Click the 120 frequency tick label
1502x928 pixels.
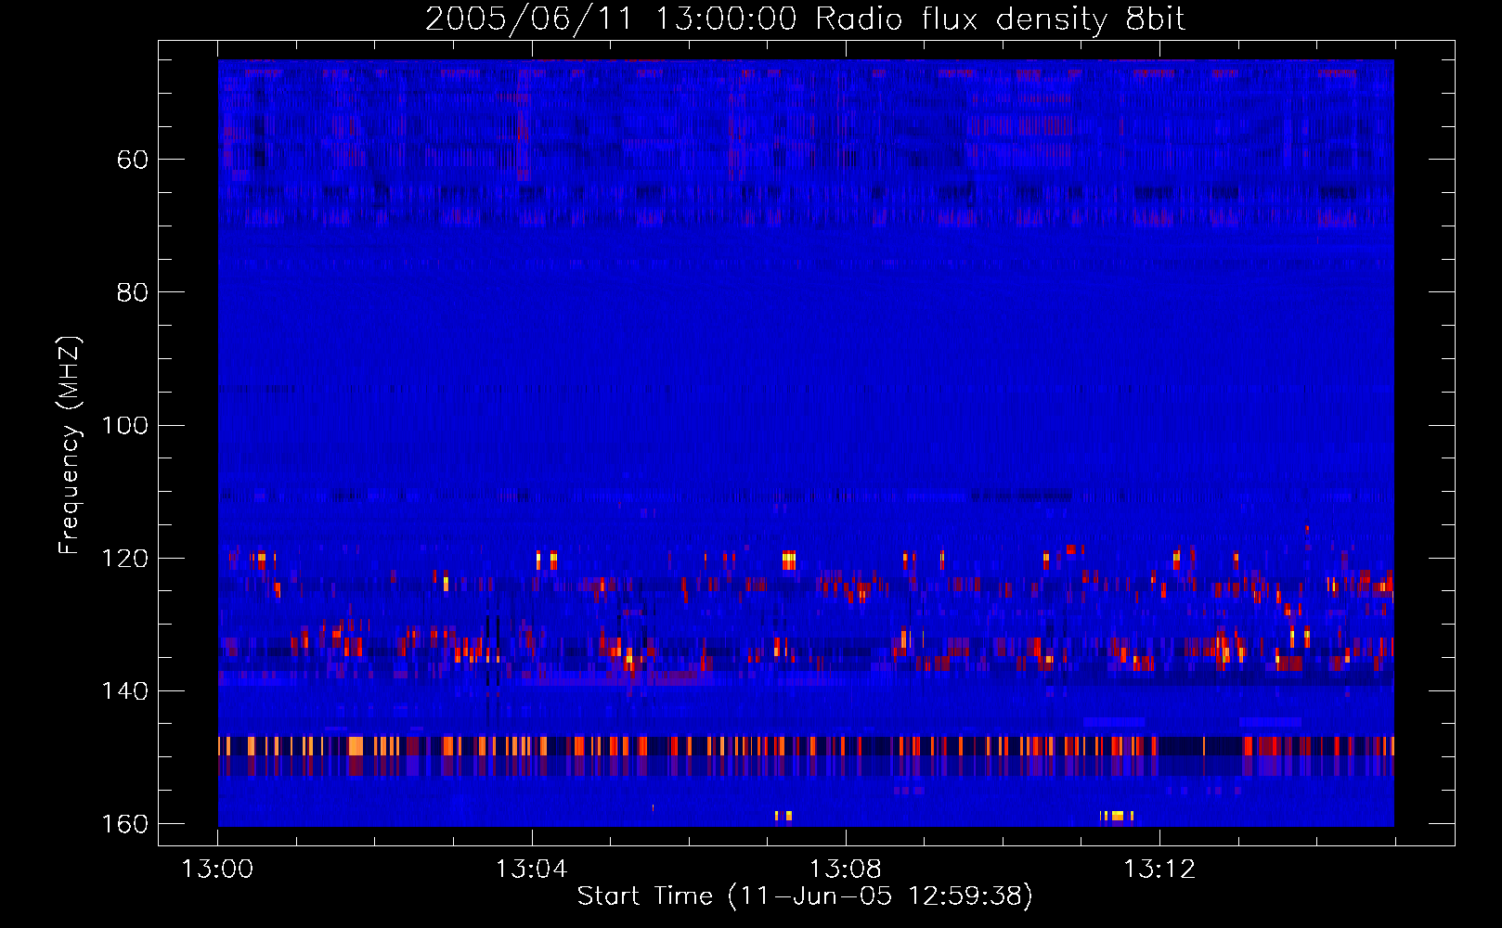pos(125,559)
